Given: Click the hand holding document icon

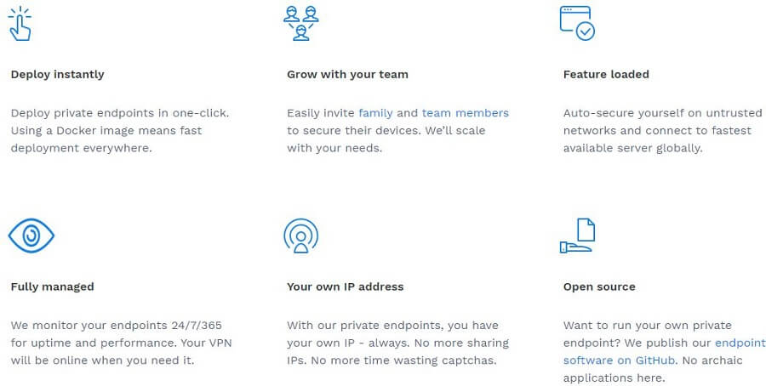Looking at the screenshot, I should pos(577,236).
